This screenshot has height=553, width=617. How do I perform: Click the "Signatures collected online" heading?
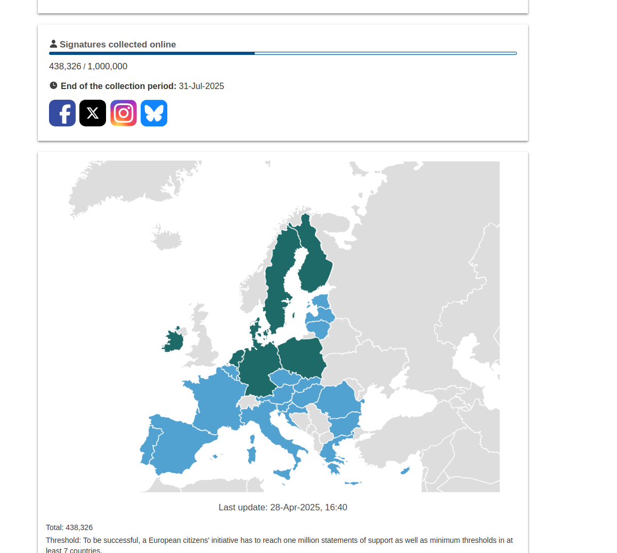118,45
